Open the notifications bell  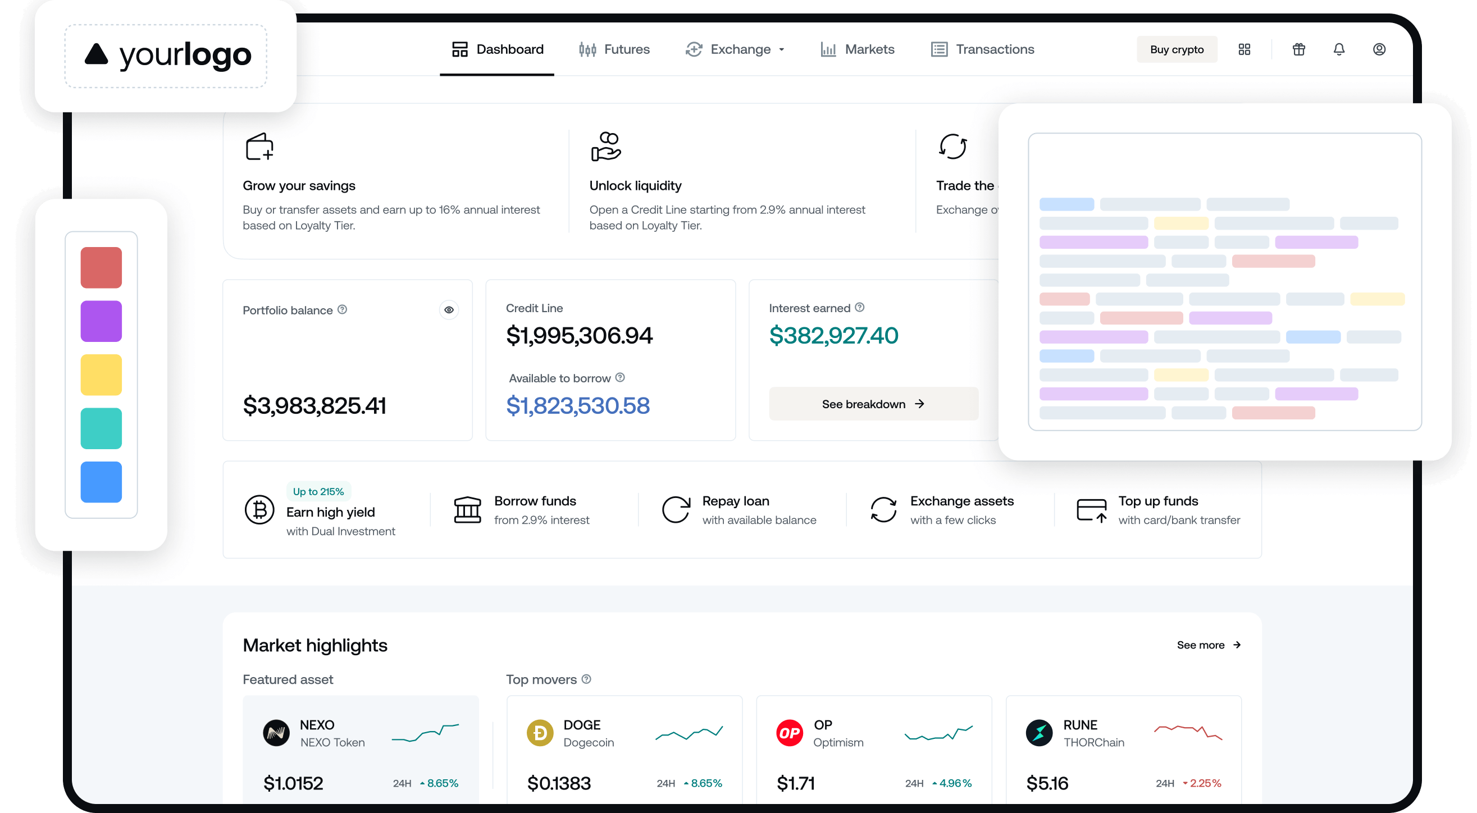click(x=1339, y=49)
